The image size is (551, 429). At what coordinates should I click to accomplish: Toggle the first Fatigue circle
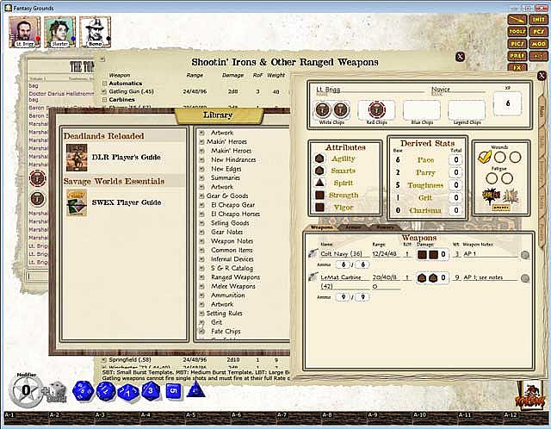pyautogui.click(x=492, y=178)
